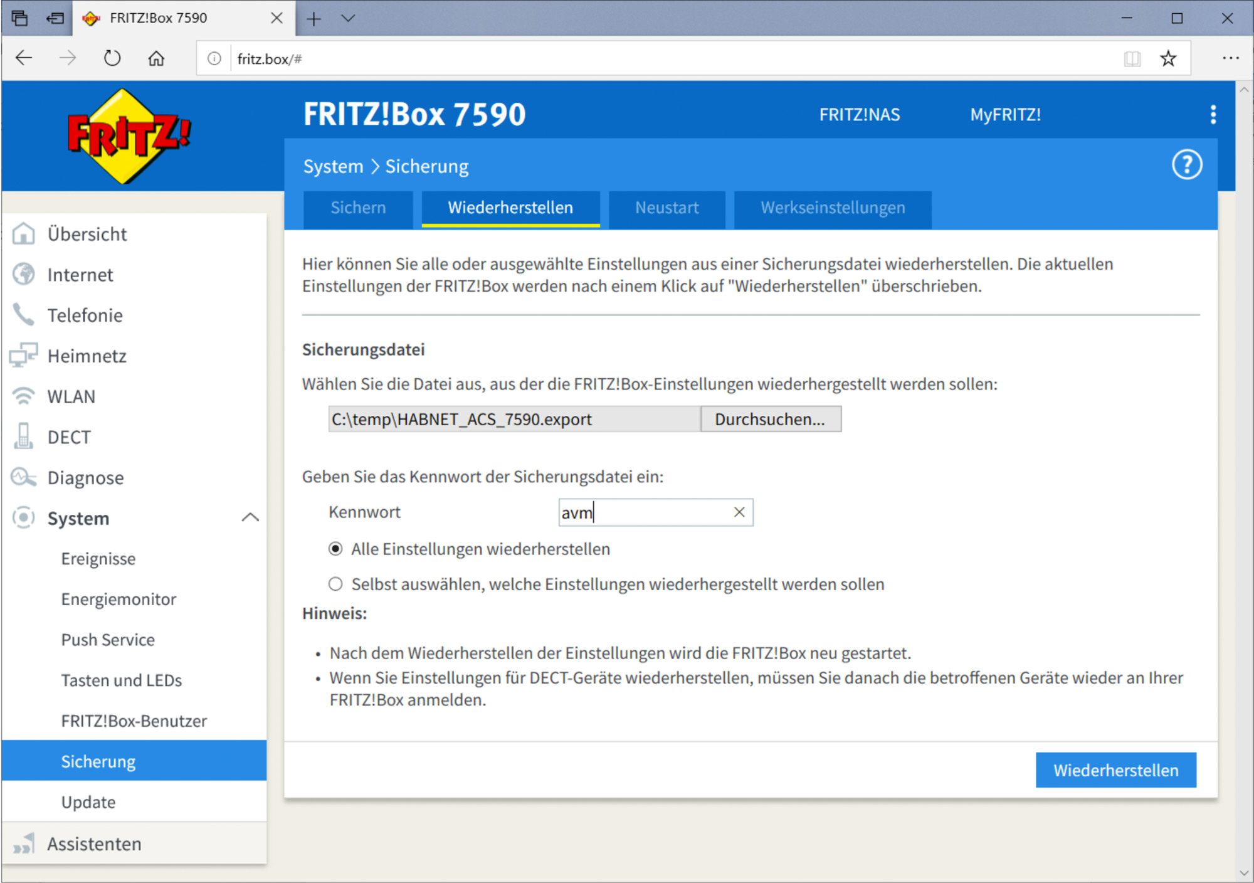This screenshot has height=883, width=1254.
Task: Reload the page with refresh icon
Action: [112, 58]
